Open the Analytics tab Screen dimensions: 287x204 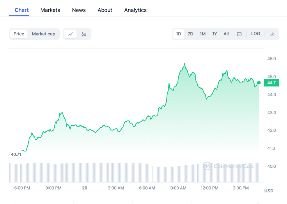[x=135, y=10]
